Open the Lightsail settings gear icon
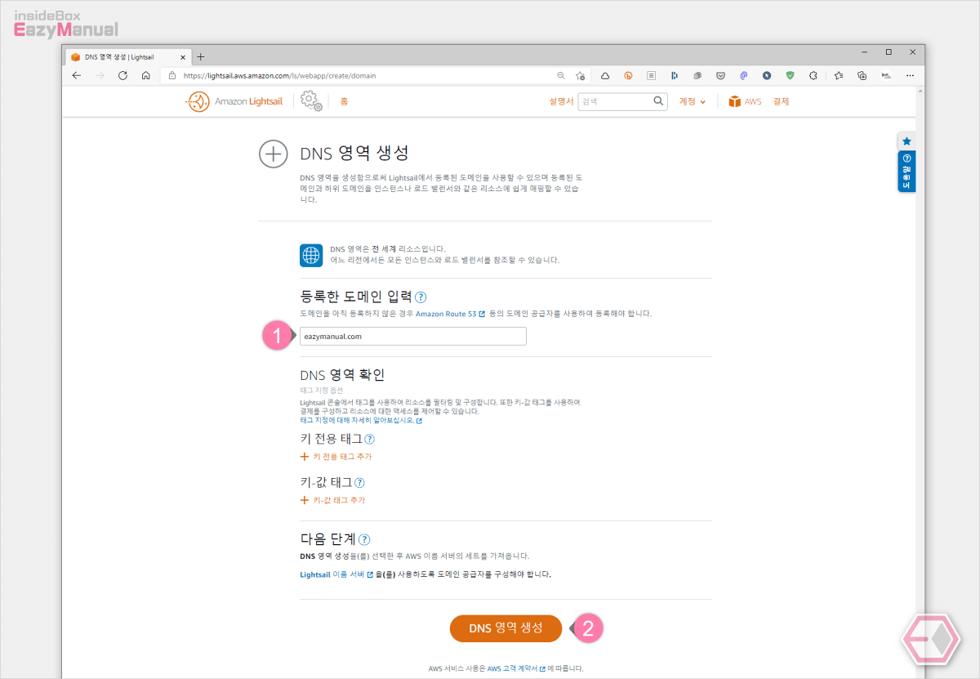This screenshot has height=679, width=980. coord(310,101)
